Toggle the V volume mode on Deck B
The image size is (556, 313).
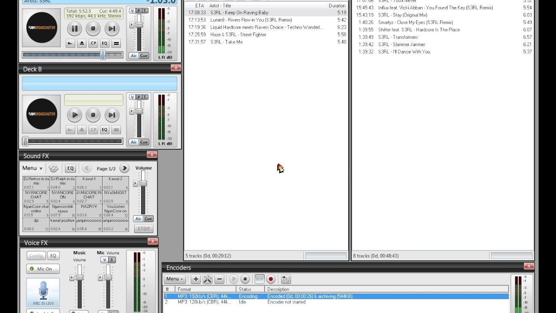point(132,97)
